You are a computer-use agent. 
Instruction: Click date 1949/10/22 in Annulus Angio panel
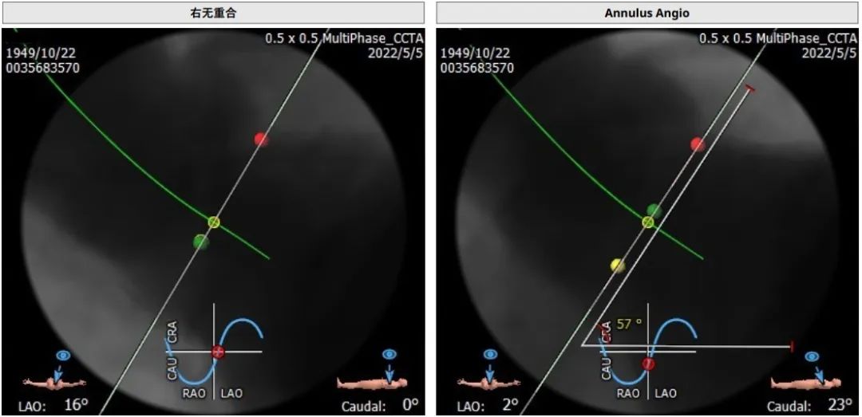click(x=476, y=54)
